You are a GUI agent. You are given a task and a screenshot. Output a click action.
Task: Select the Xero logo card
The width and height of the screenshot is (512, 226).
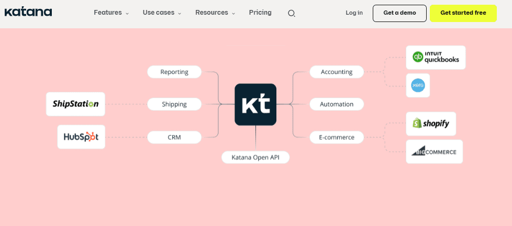pos(418,85)
